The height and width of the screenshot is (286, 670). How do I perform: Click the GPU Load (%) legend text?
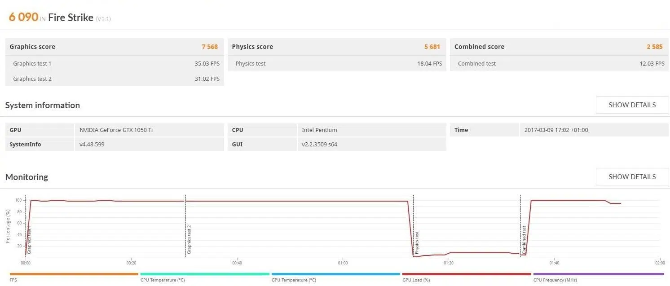pyautogui.click(x=416, y=280)
